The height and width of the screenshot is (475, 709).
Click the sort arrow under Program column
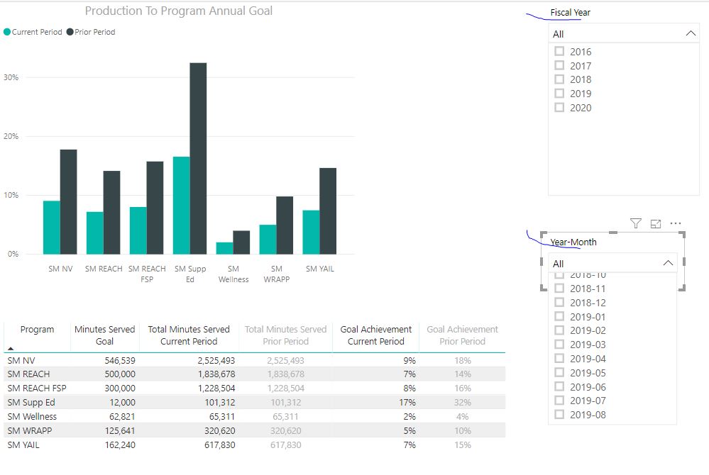pos(11,349)
